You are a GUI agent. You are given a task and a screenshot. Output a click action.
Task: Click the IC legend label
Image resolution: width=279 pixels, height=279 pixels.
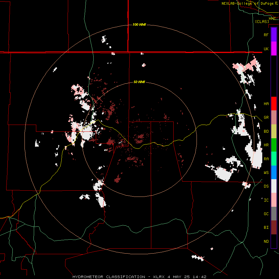pos(266,200)
